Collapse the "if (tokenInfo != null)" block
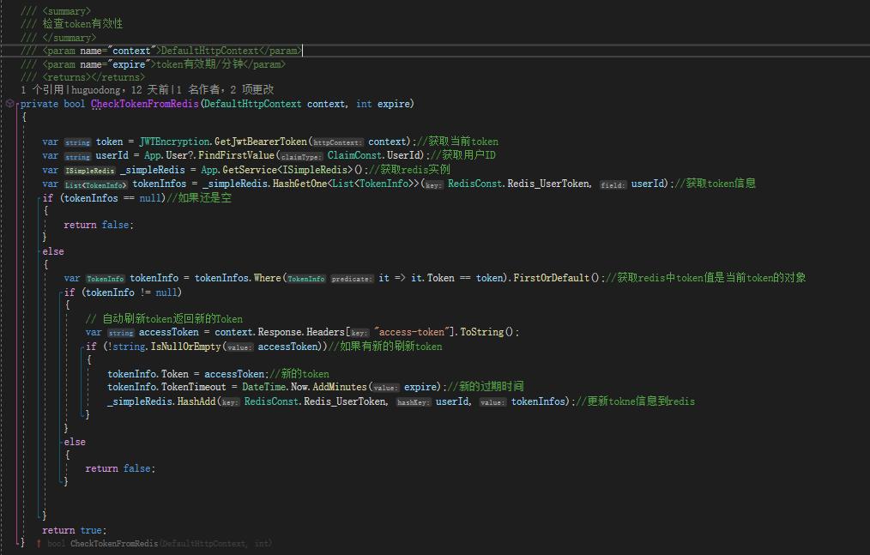Screen dimensions: 870x555 (61, 293)
